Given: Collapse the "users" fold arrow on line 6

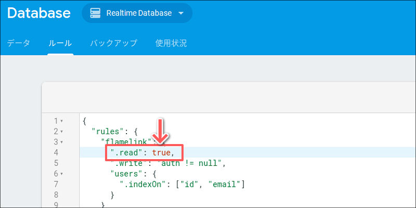Looking at the screenshot, I should pyautogui.click(x=61, y=174).
